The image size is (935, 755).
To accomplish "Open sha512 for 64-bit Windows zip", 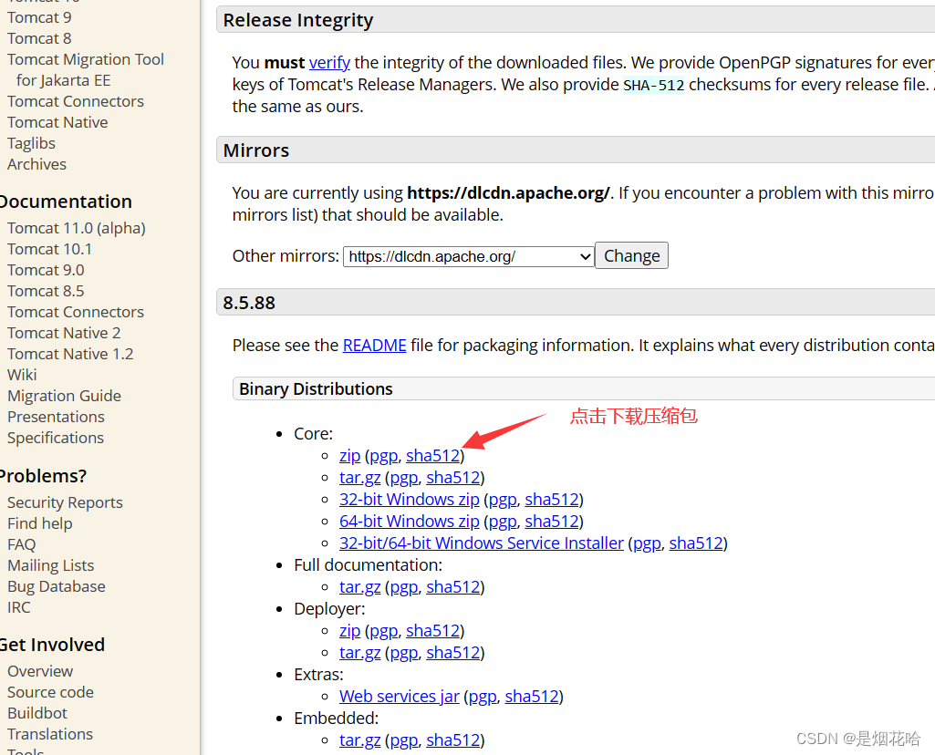I will click(x=552, y=522).
